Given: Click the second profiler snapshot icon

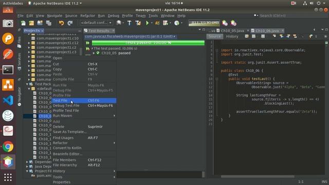Looking at the screenshot, I should click(x=233, y=23).
